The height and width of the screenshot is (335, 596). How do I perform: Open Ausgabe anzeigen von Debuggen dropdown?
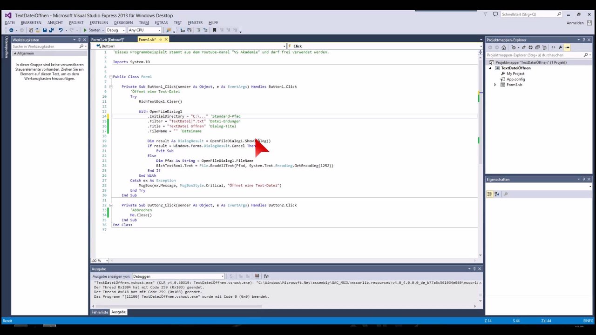(x=179, y=276)
